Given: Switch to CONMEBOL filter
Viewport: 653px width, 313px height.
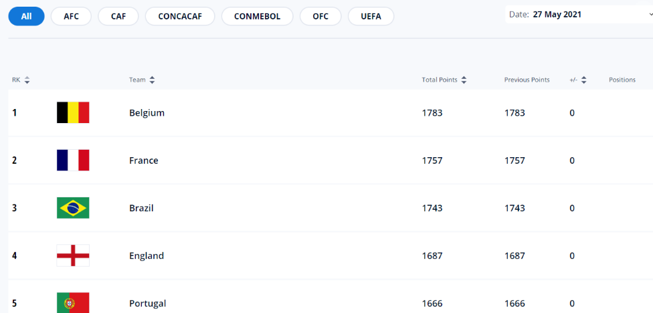Looking at the screenshot, I should (258, 16).
